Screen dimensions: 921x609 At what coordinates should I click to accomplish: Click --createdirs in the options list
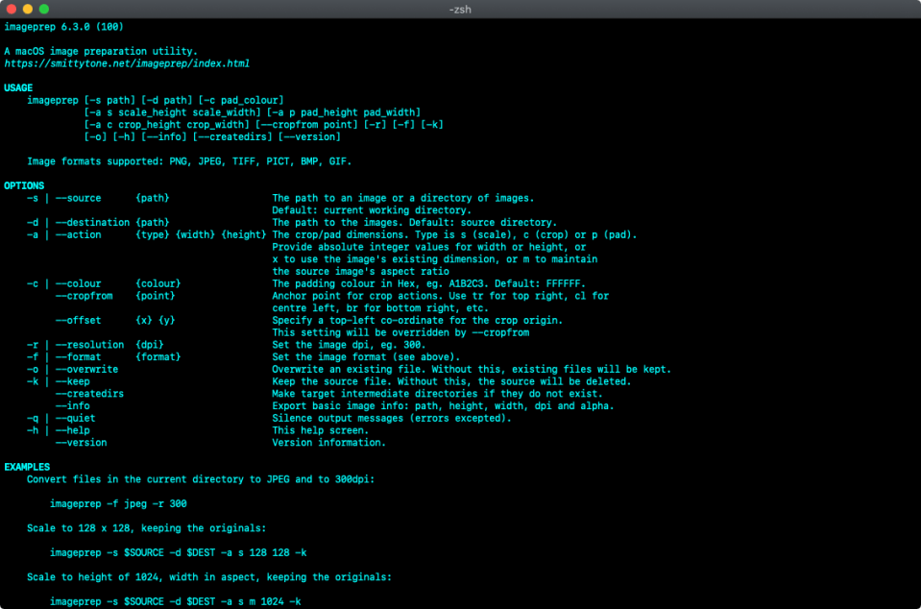click(x=89, y=394)
